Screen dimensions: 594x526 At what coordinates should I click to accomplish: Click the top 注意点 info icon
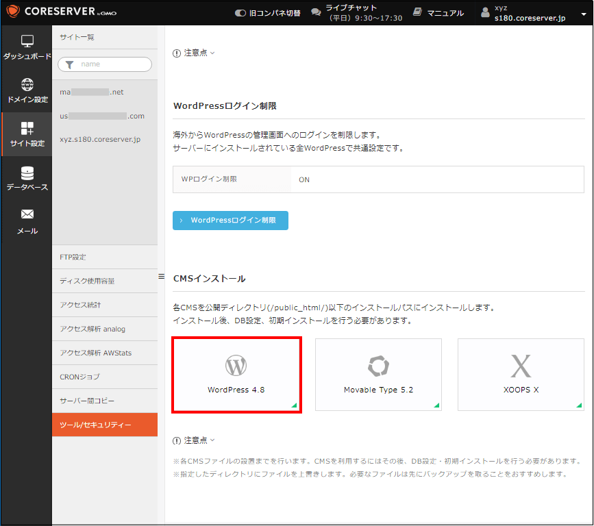[177, 53]
